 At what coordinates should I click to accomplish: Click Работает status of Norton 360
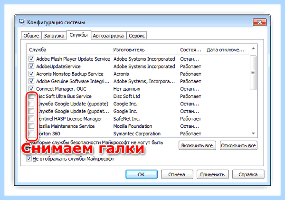coord(190,133)
